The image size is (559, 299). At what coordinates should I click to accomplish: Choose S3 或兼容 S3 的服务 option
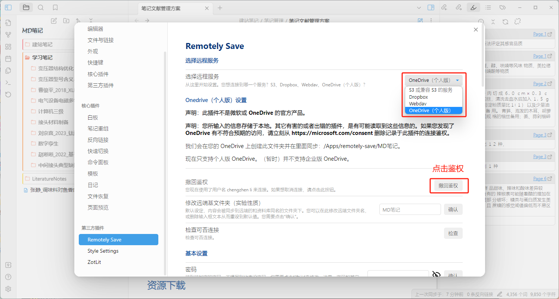pos(434,90)
